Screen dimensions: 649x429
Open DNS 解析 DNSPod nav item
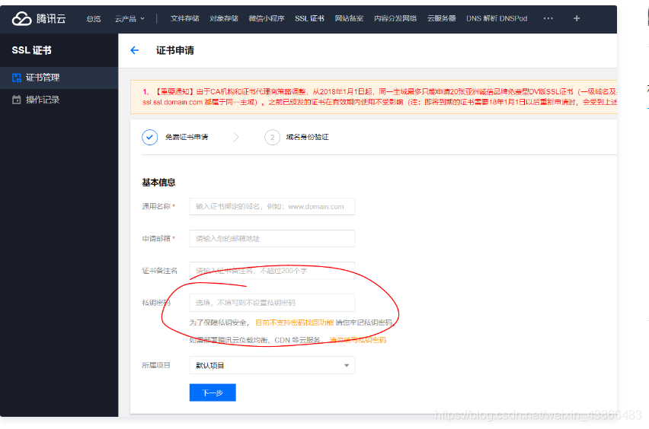(497, 18)
